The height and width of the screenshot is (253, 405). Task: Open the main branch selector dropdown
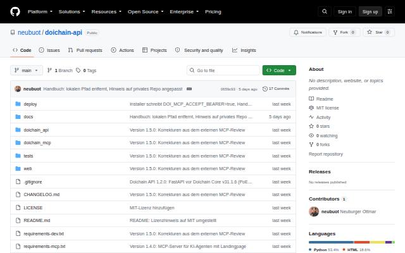tap(27, 70)
